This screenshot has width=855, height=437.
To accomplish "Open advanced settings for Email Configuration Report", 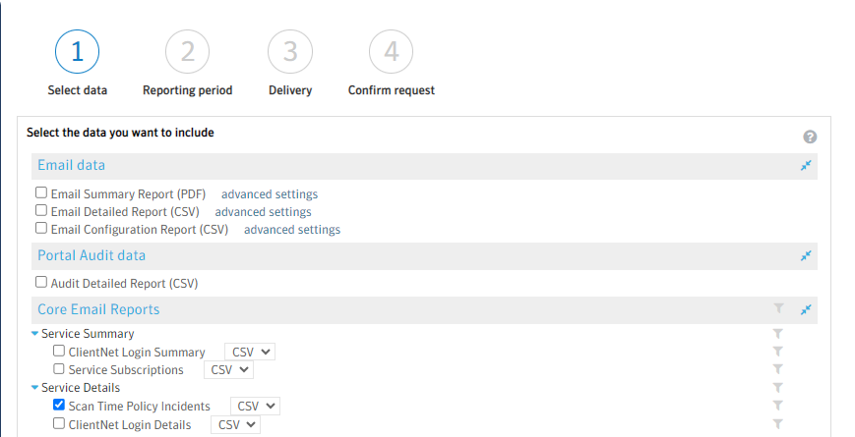I will click(x=291, y=230).
